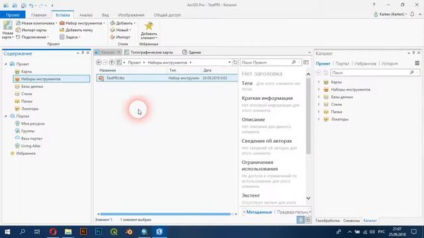Viewport: 424px width, 238px height.
Task: Click Save icon in quick access toolbar
Action: [24, 5]
